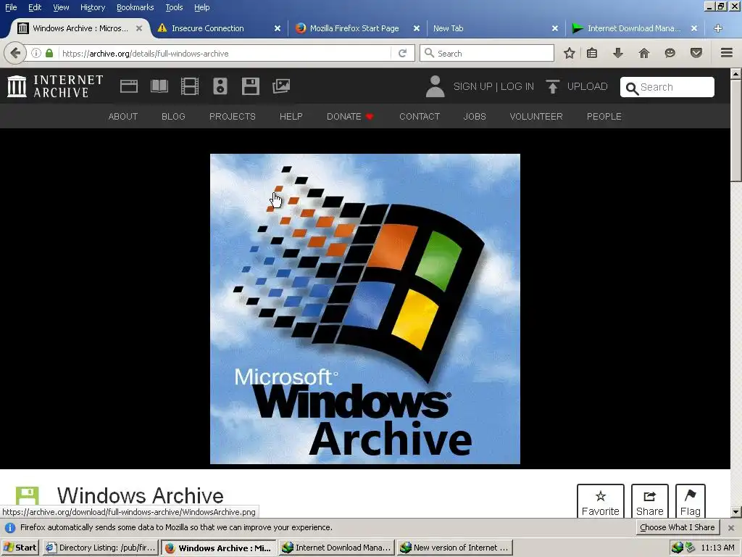Show bookmarks list icon

(592, 53)
